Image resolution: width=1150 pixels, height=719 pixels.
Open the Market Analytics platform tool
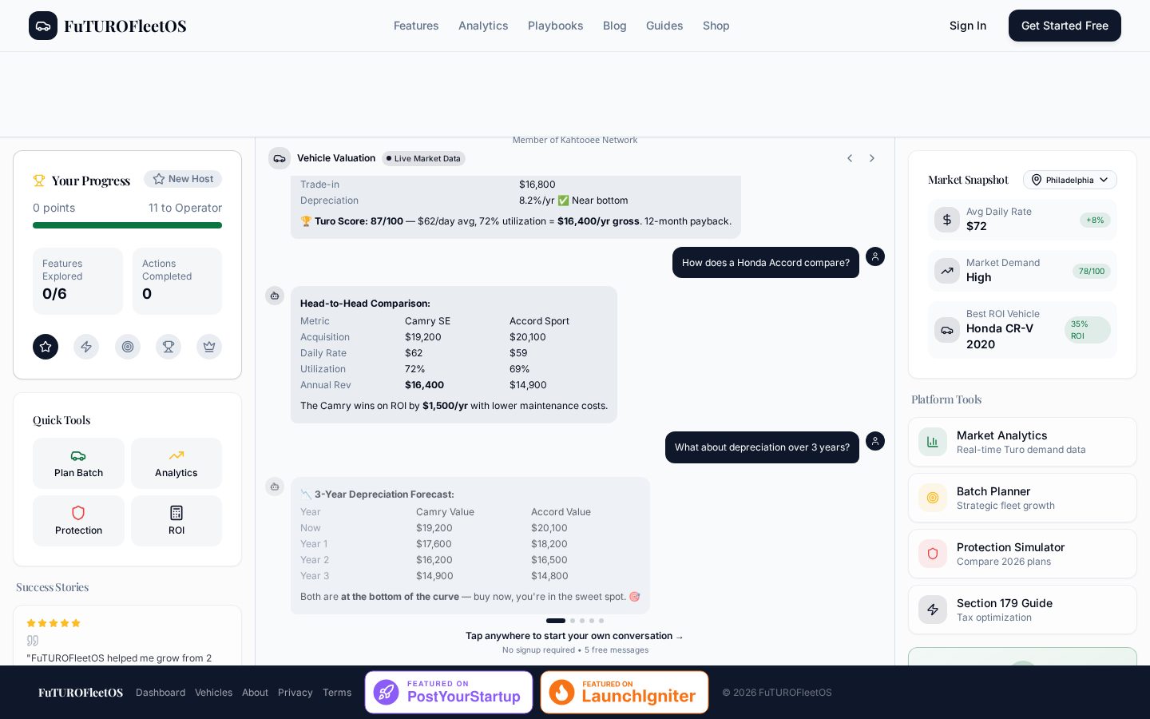click(1022, 442)
